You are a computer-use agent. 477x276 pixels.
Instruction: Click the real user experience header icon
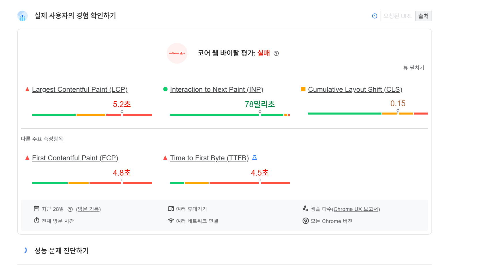tap(22, 16)
